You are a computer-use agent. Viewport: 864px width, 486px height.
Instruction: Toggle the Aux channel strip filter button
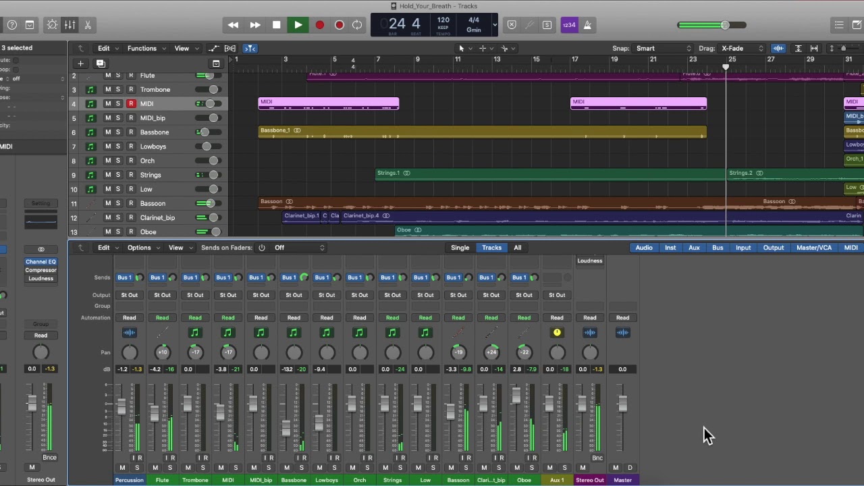point(694,248)
